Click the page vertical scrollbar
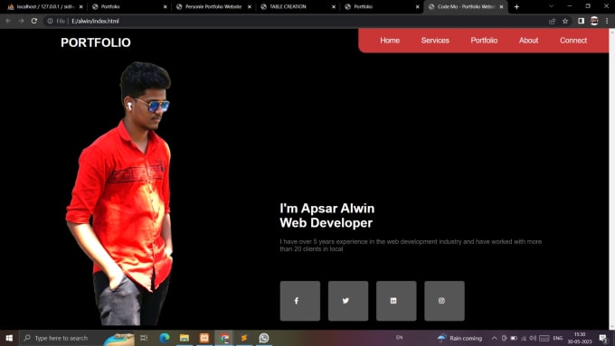 [612, 179]
